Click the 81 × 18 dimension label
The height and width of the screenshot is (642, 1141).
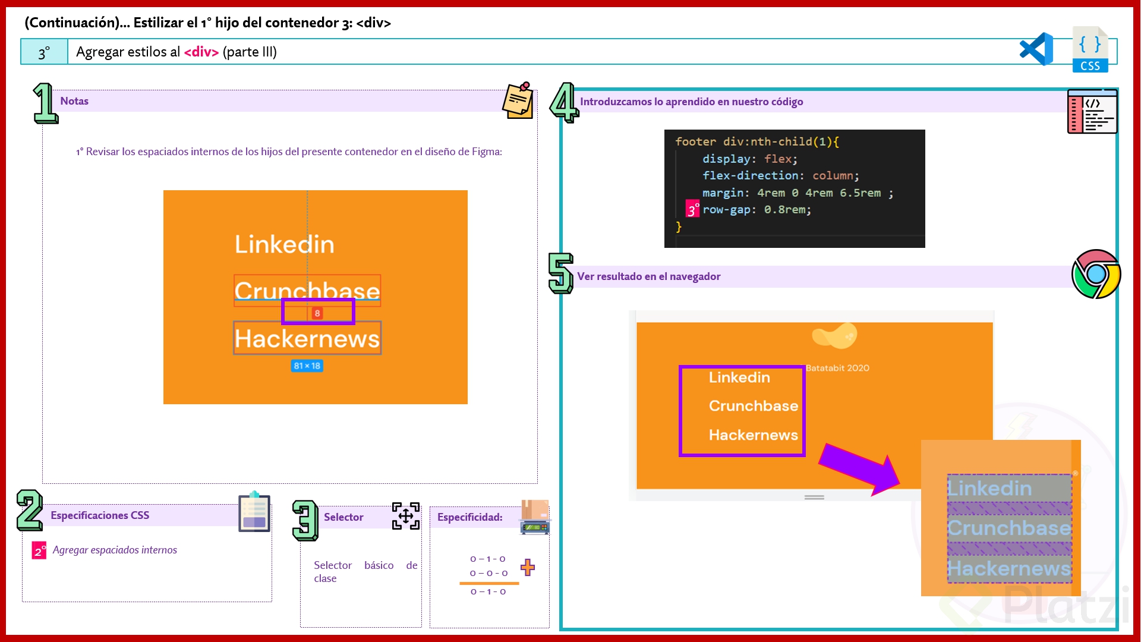click(x=307, y=366)
